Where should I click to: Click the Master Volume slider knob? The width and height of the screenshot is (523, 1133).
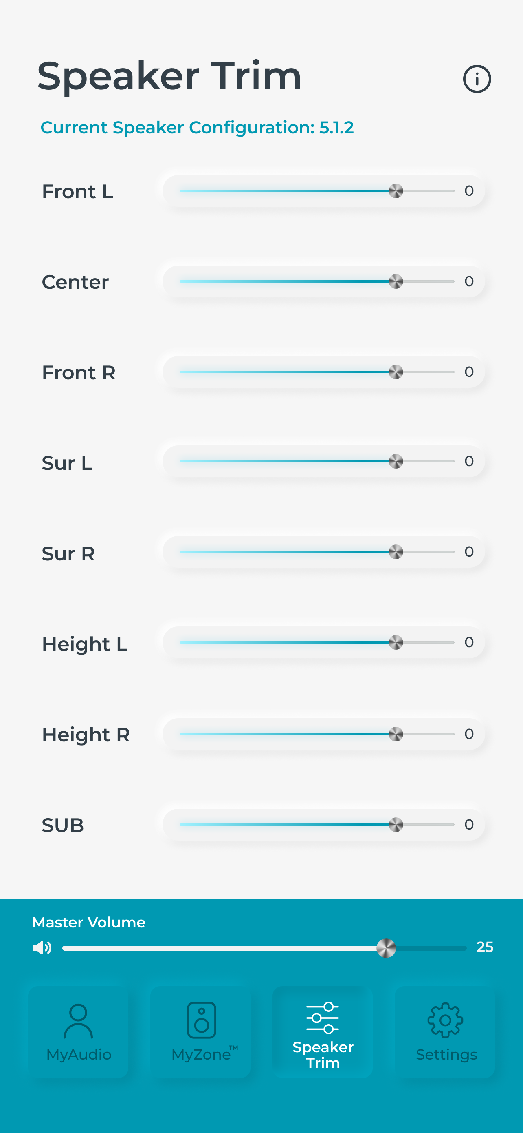click(386, 948)
